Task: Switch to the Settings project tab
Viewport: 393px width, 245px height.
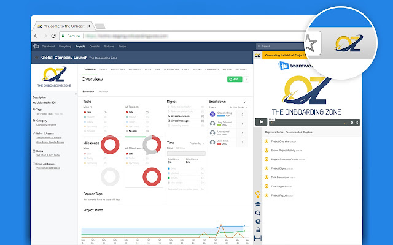Action: [x=241, y=69]
